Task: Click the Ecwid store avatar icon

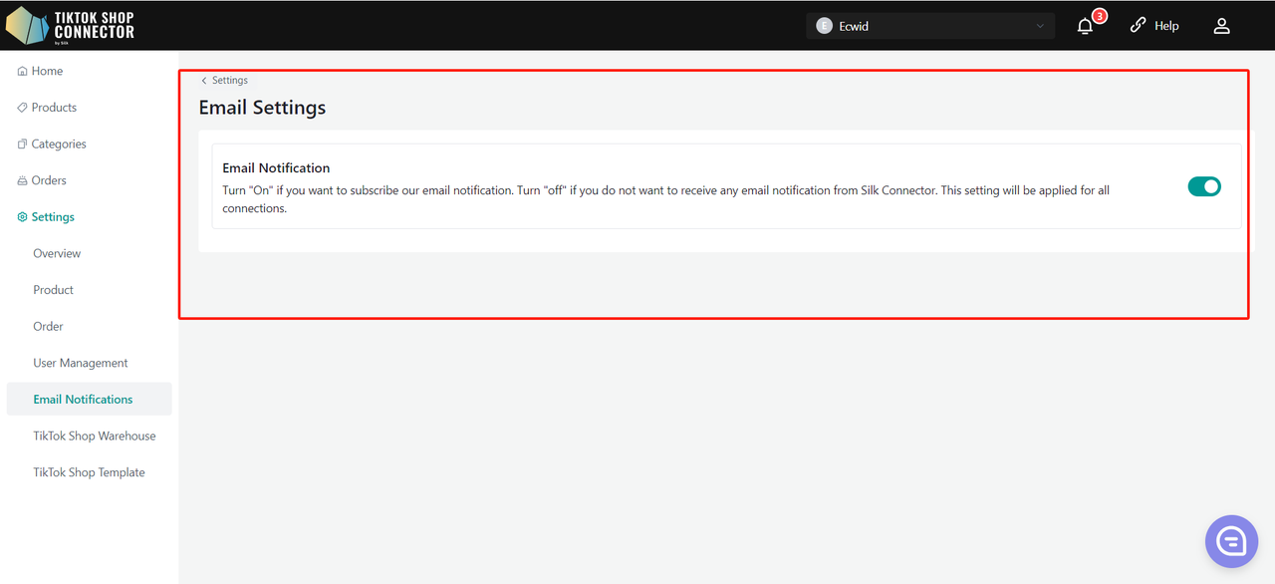Action: [x=824, y=26]
